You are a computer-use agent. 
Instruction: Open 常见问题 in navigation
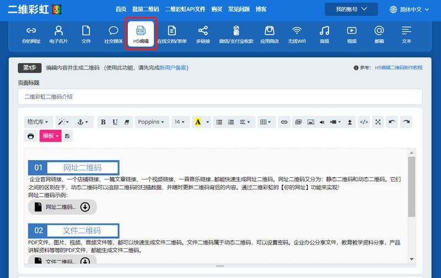point(239,9)
